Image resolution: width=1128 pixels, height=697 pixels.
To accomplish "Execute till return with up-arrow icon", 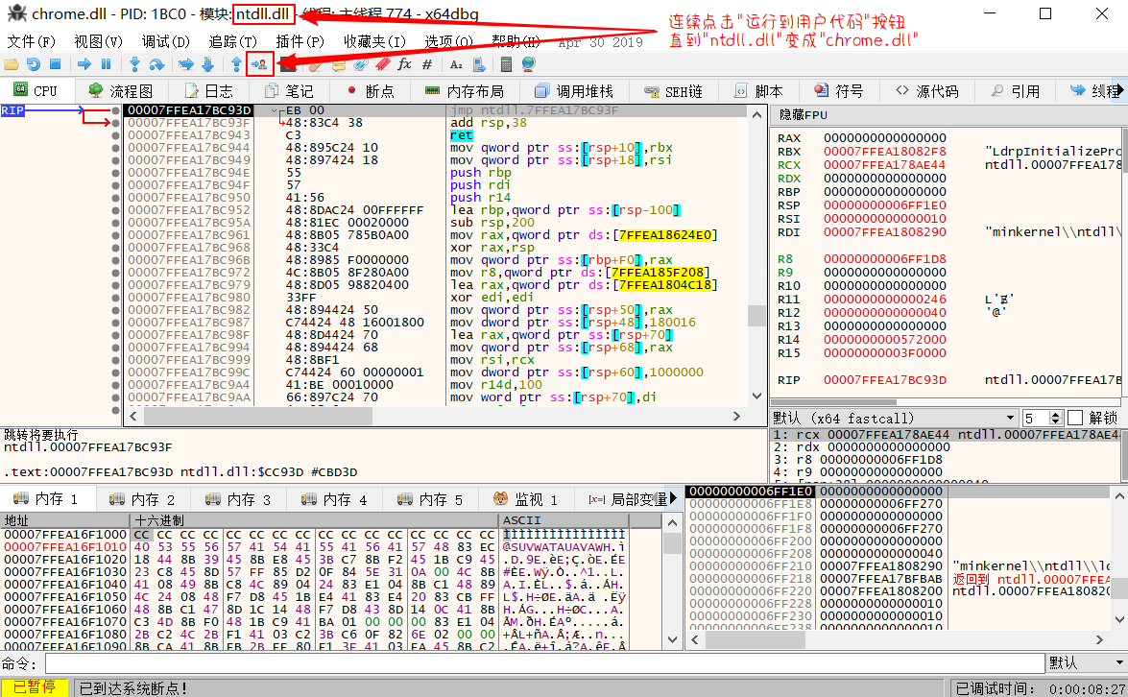I will tap(236, 64).
